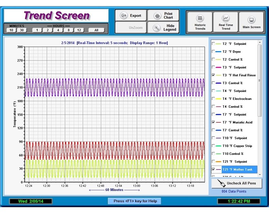Check the T2 °F Dryer pen
269x213 pixels.
213,52
